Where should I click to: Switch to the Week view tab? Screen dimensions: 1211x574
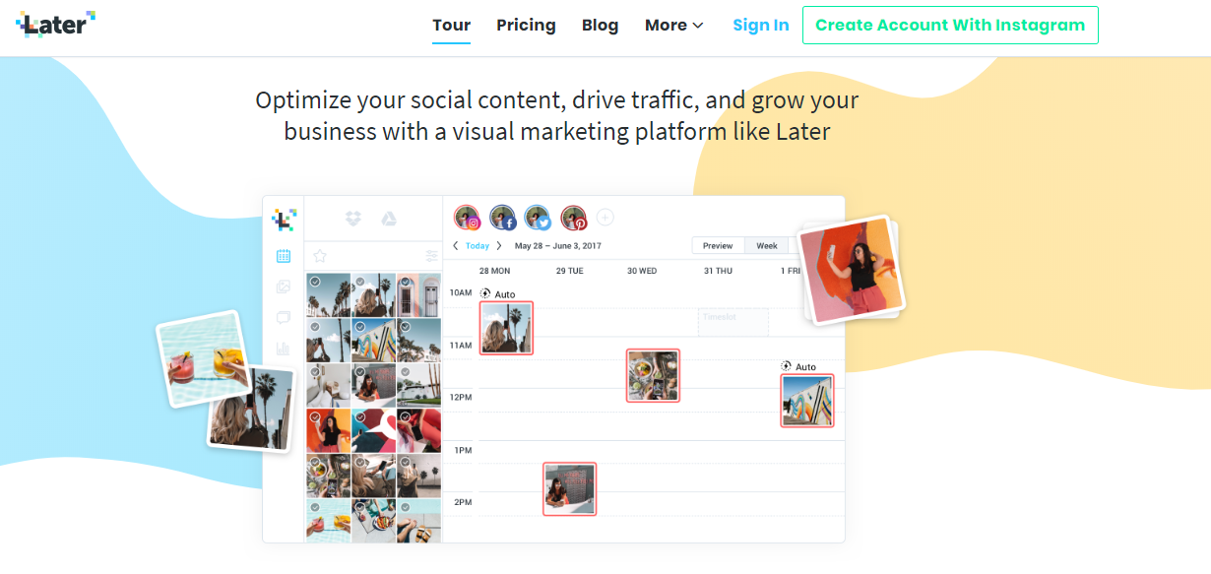coord(767,246)
